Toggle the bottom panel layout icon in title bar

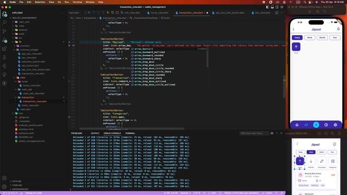coord(272,7)
